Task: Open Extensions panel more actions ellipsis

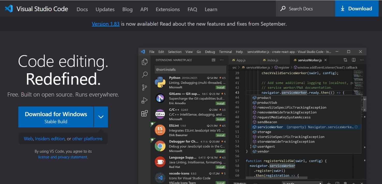Action: pos(222,60)
